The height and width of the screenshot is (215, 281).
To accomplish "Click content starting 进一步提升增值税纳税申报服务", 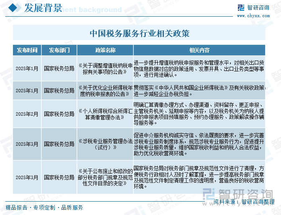I will coord(199,69).
